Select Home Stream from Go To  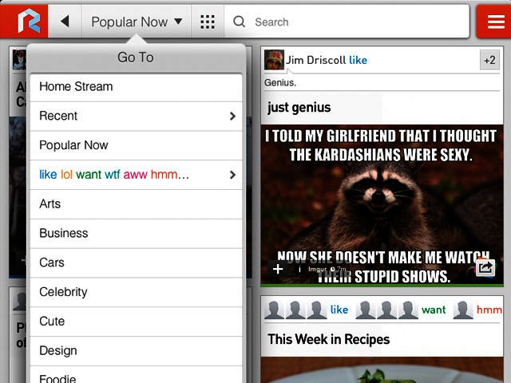point(136,86)
